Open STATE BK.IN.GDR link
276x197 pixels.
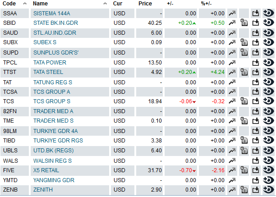click(x=55, y=23)
